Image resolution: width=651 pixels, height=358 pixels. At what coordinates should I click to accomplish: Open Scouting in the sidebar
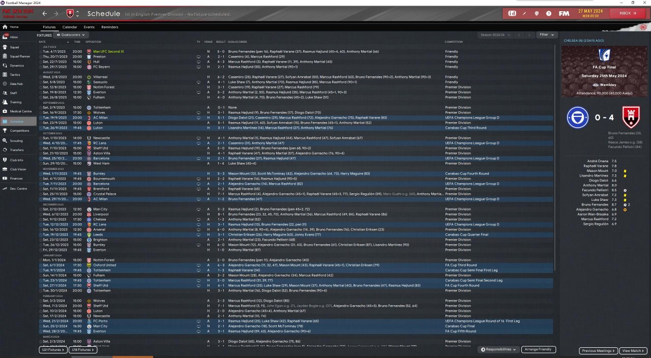point(16,141)
